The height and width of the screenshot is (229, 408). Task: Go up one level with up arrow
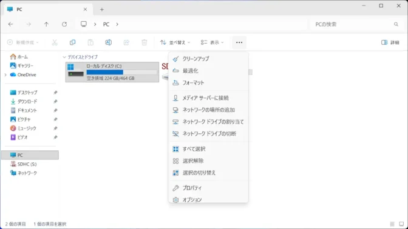[x=46, y=24]
